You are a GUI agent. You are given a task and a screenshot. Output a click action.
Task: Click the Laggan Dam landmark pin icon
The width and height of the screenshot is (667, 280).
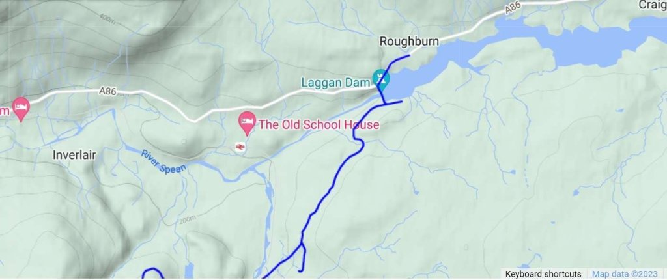click(380, 79)
